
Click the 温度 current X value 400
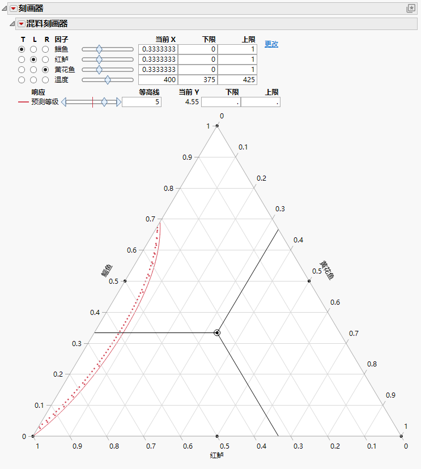(x=158, y=79)
